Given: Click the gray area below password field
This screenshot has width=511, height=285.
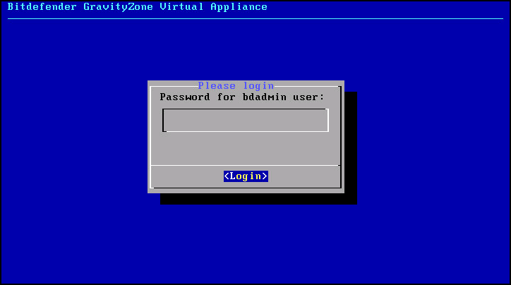Looking at the screenshot, I should 246,148.
